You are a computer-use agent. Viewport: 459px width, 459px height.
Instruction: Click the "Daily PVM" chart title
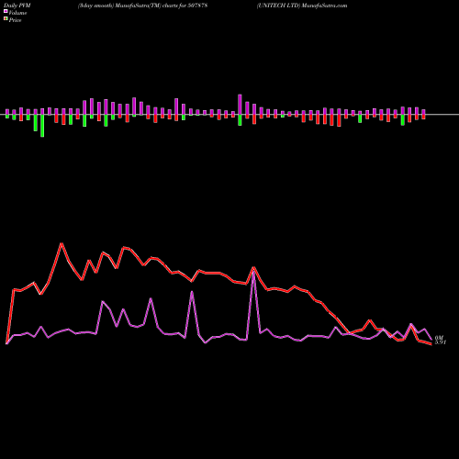coord(17,6)
